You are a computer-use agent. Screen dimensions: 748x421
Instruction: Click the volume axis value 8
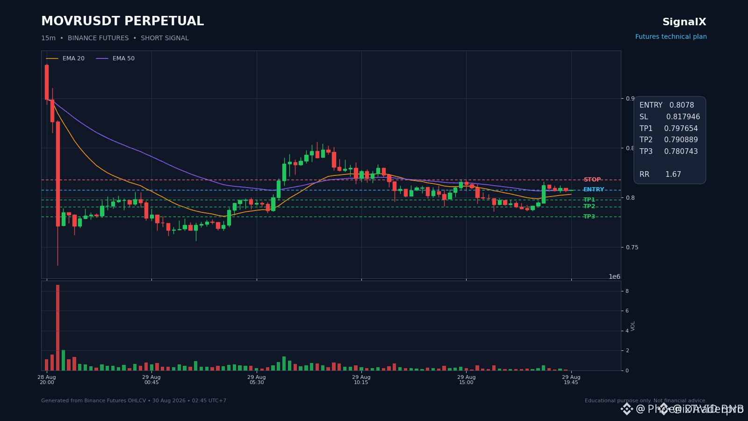(x=627, y=291)
